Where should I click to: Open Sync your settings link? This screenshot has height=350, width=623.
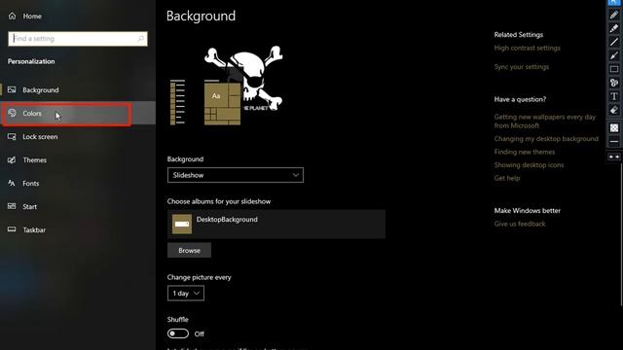click(x=522, y=67)
